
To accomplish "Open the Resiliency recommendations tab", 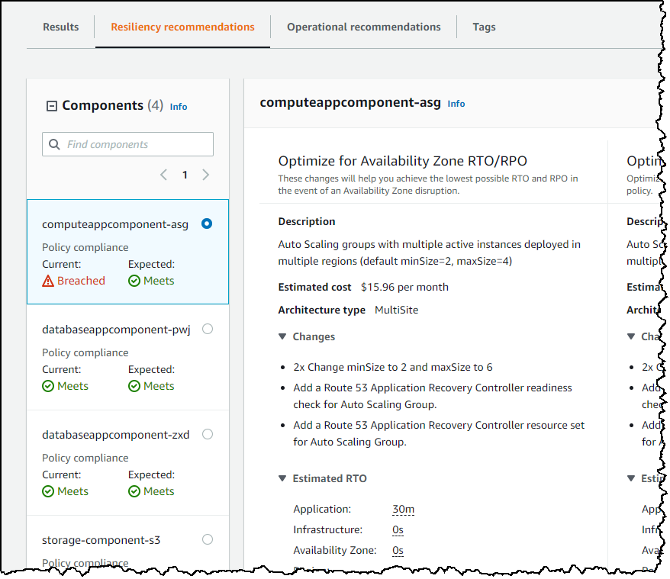I will pyautogui.click(x=182, y=27).
